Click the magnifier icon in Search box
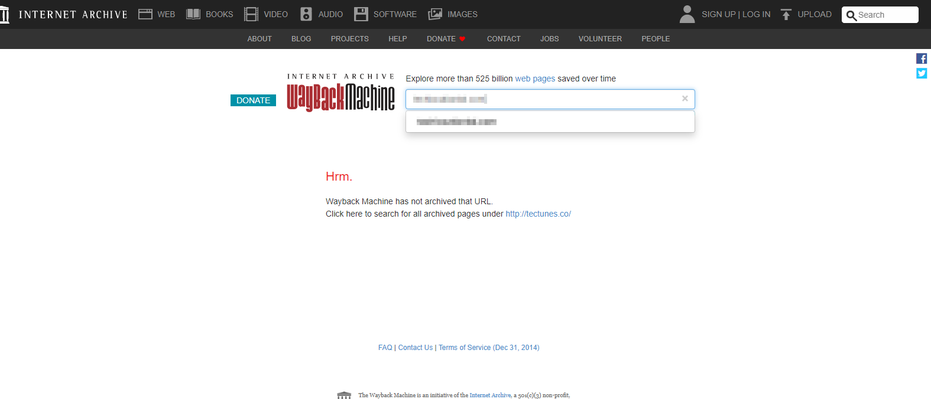The width and height of the screenshot is (931, 399). [x=851, y=15]
